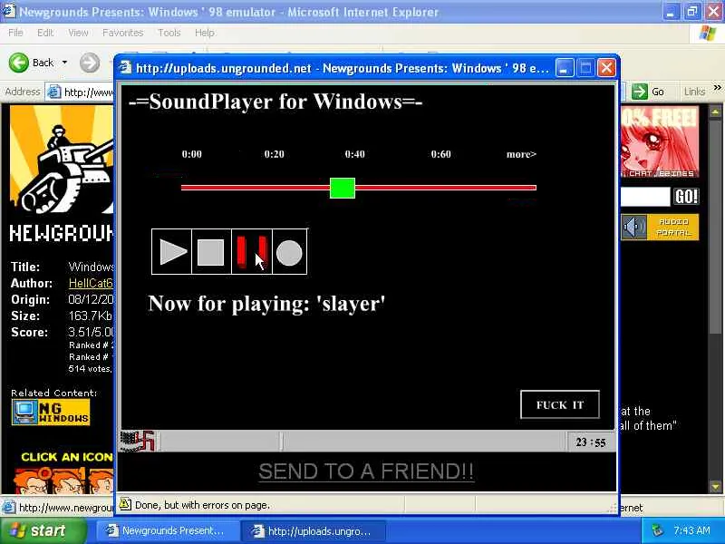Click the 0:20 time marker
The width and height of the screenshot is (725, 544).
pos(275,154)
